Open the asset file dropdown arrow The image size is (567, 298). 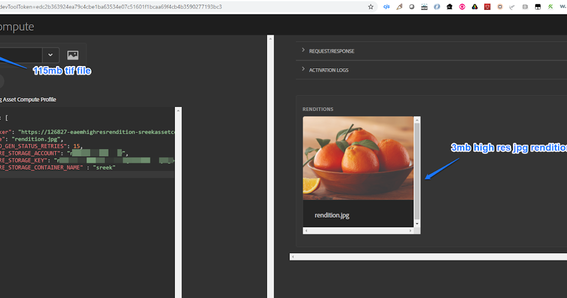click(50, 55)
